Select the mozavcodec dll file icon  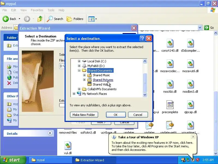coord(170,64)
